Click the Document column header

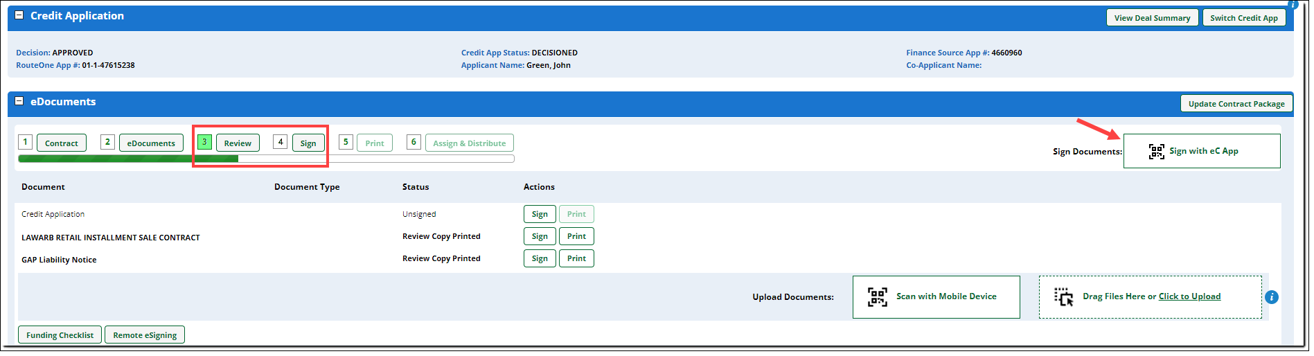43,187
